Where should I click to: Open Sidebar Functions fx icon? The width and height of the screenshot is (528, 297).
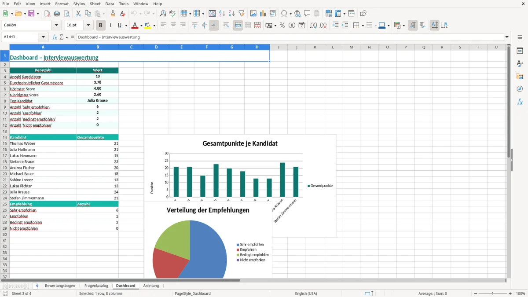click(520, 102)
